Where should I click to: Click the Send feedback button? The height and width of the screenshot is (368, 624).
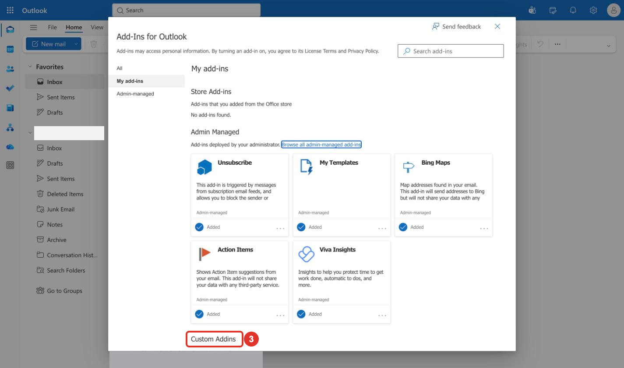click(x=456, y=27)
